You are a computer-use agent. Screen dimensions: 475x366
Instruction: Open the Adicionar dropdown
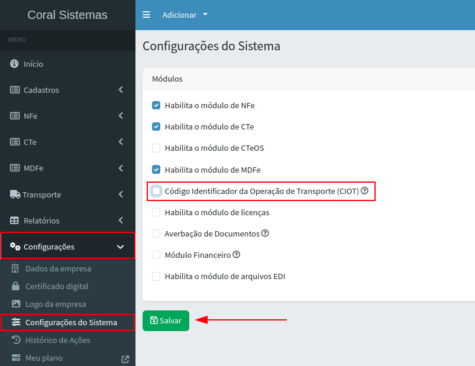[185, 15]
